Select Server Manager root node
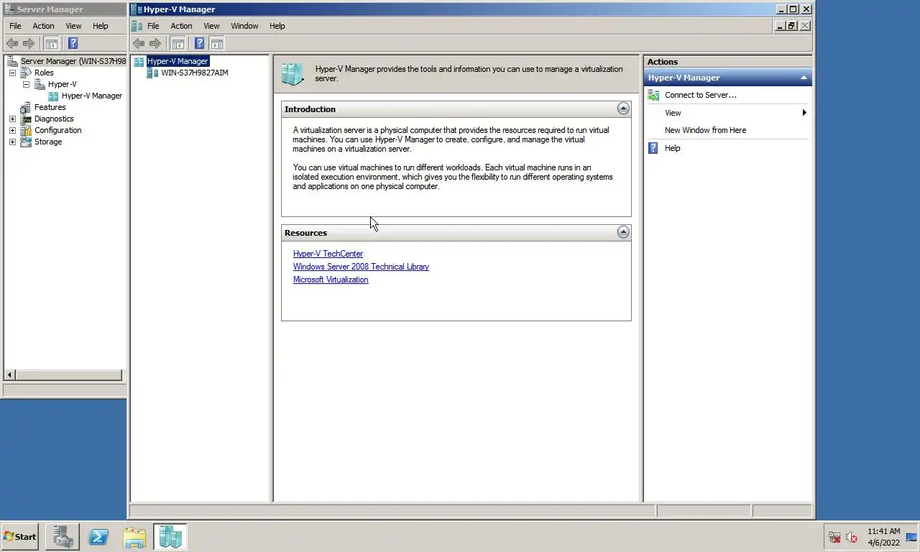Screen dimensions: 920x552 pyautogui.click(x=73, y=61)
